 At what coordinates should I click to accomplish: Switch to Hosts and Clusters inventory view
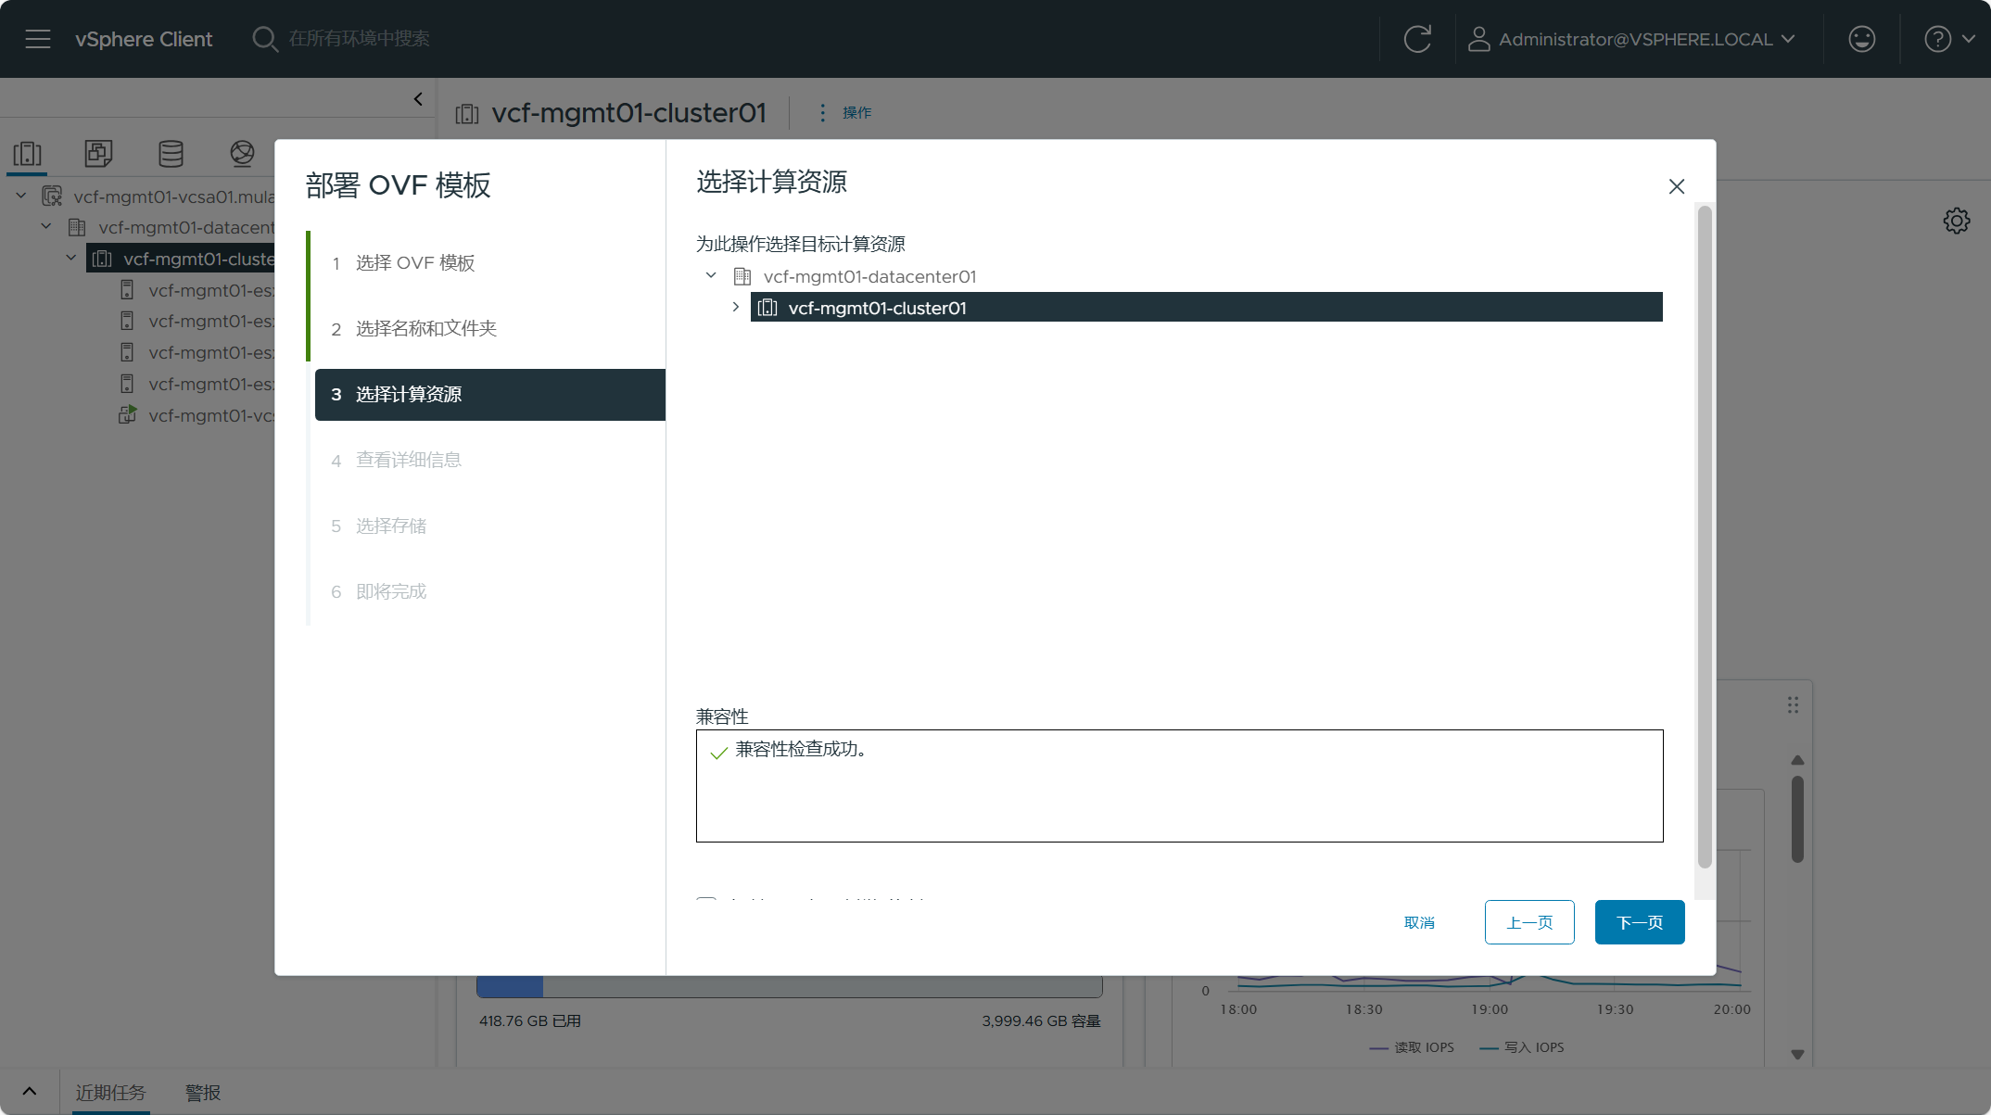tap(28, 153)
